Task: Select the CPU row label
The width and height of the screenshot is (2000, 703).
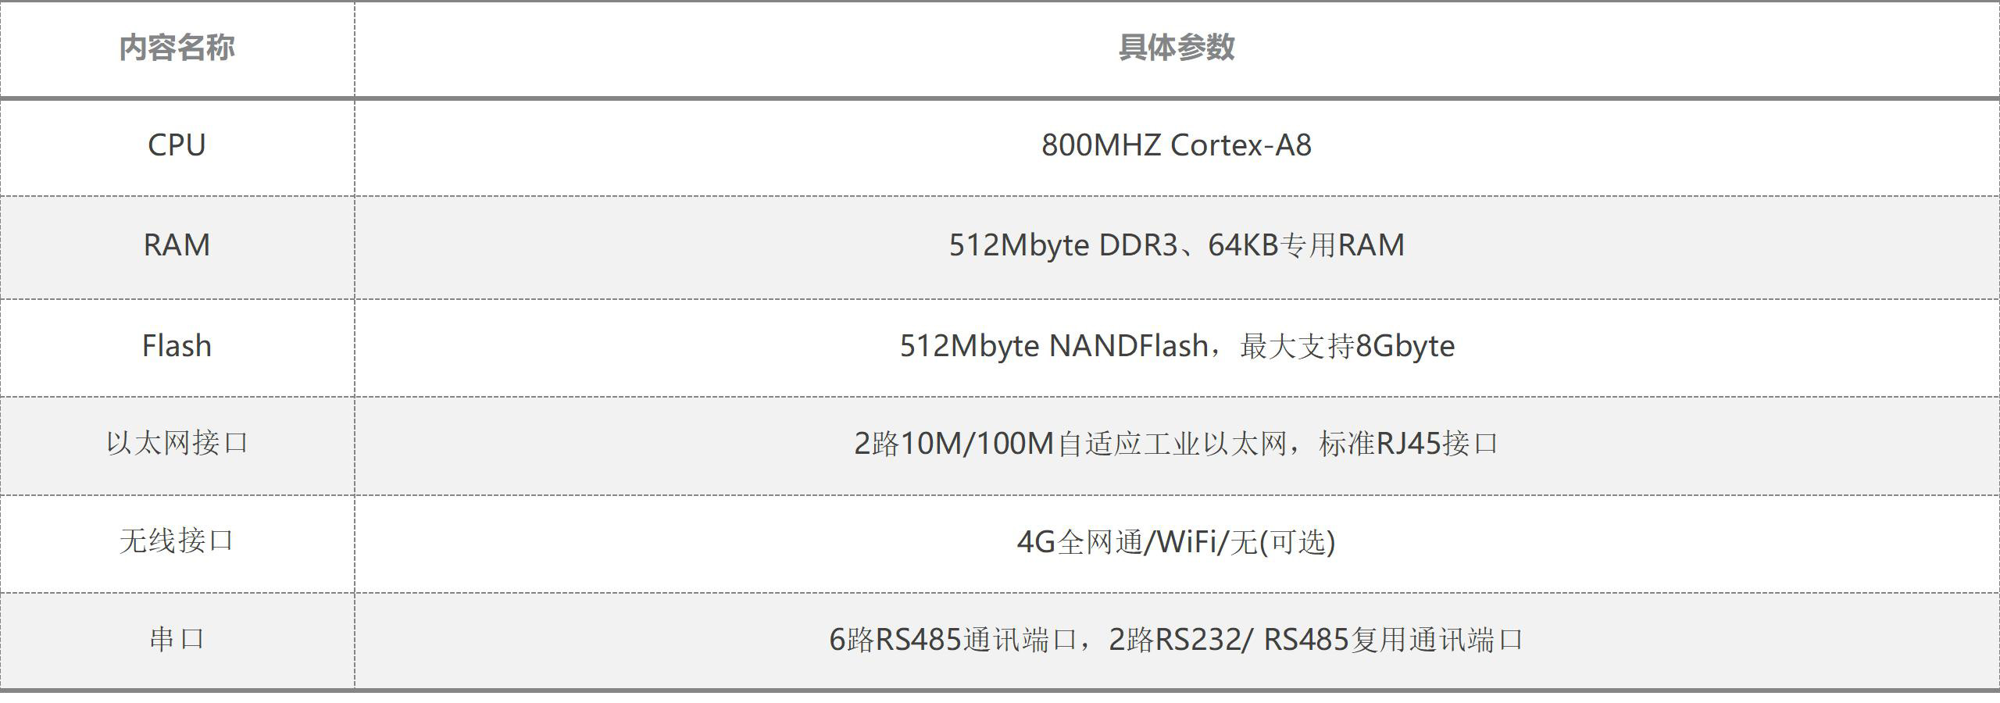Action: click(x=177, y=145)
